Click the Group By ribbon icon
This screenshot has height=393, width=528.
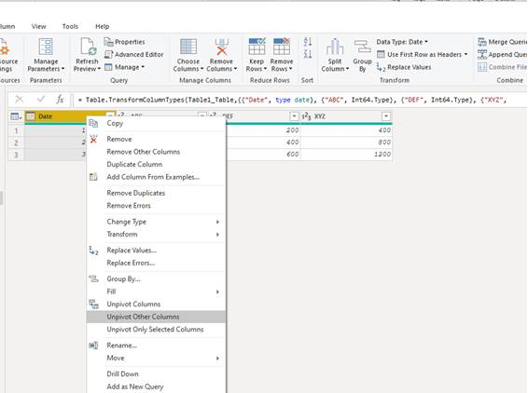click(362, 47)
